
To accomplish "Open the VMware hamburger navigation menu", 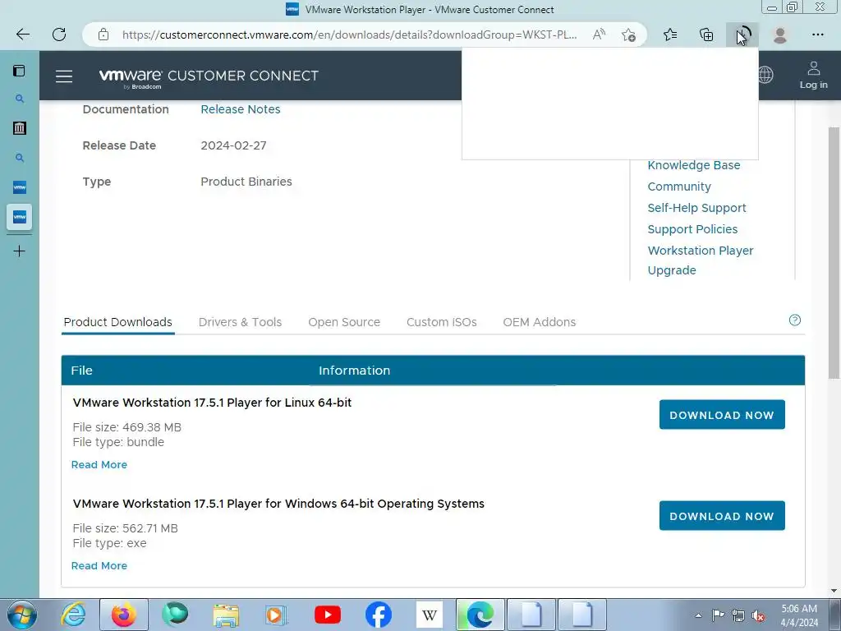I will tap(64, 76).
